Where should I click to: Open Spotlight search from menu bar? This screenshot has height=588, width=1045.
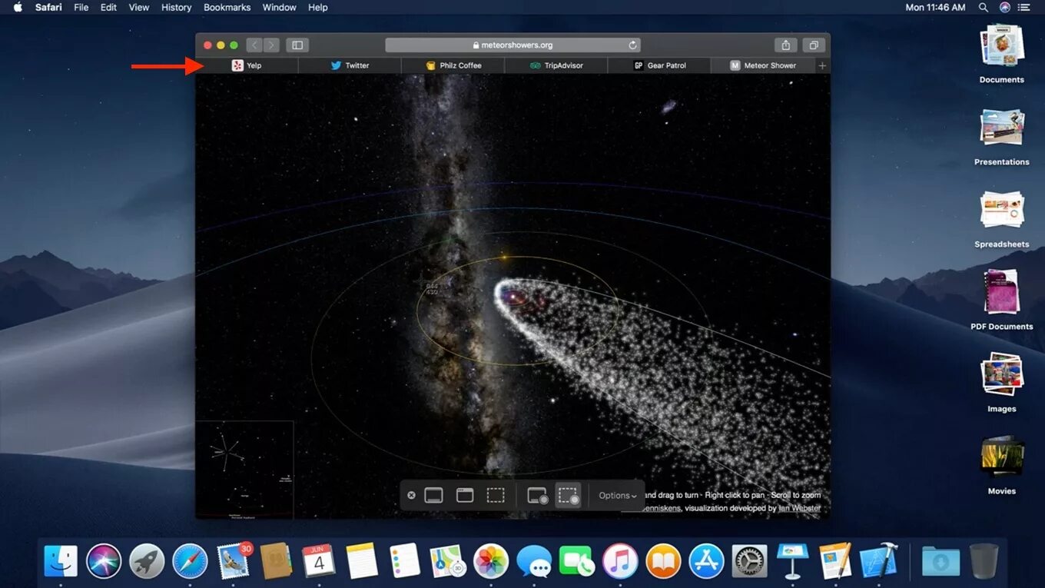coord(983,7)
